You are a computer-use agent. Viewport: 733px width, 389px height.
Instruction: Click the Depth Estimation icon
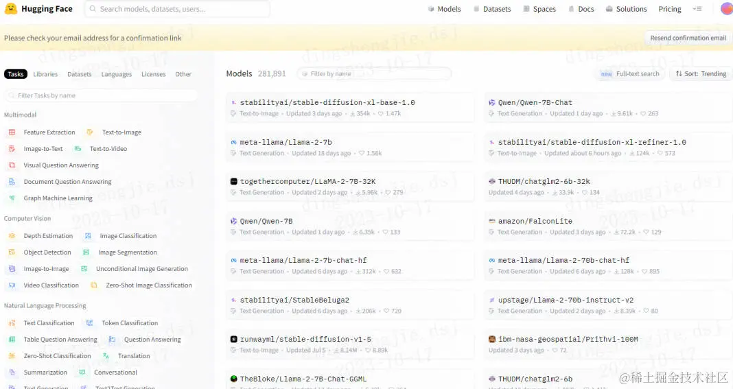pos(12,236)
